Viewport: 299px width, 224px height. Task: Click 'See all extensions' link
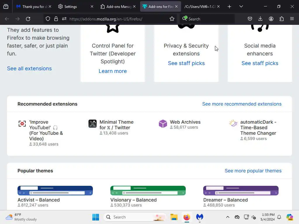(x=29, y=69)
